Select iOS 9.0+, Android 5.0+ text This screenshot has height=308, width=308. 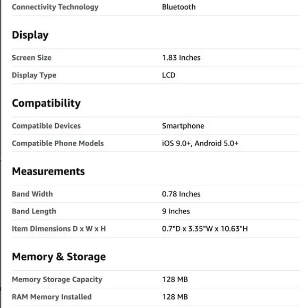pos(200,143)
